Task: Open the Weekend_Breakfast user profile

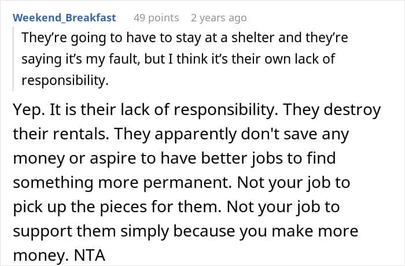Action: click(64, 18)
